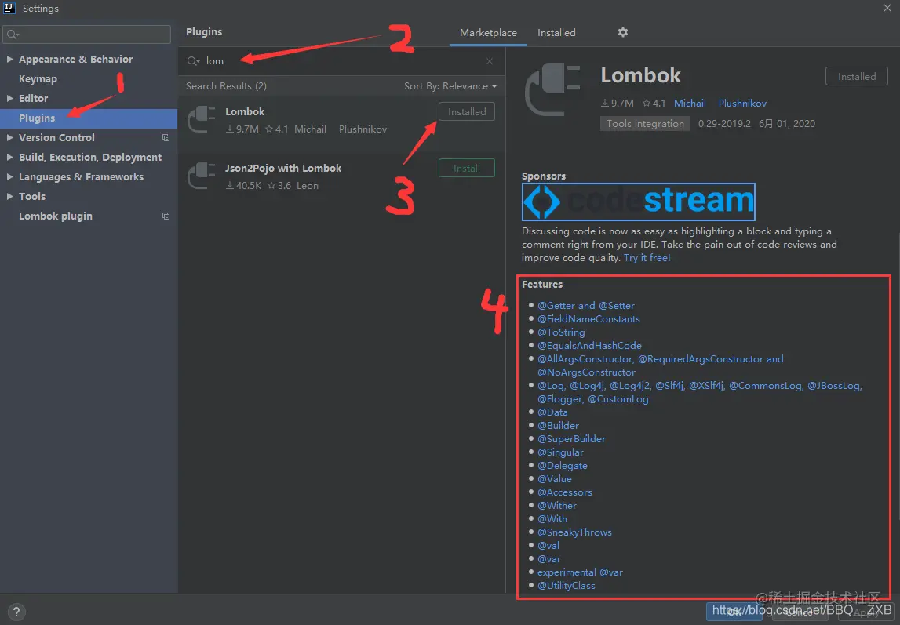Expand Version Control settings section
The image size is (900, 625).
click(9, 137)
